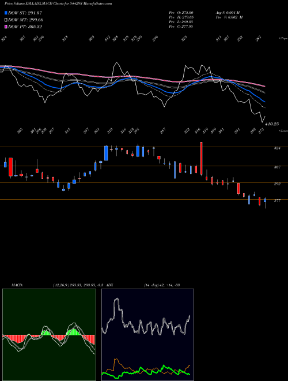
Task: Click the 'Pre V: 0.002 M' volume text
Action: pyautogui.click(x=229, y=17)
